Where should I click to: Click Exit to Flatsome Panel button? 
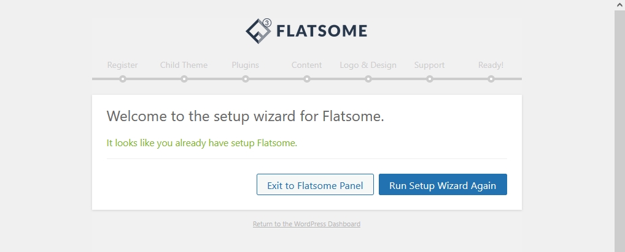pos(316,185)
